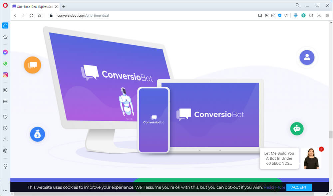Viewport: 333px width, 196px height.
Task: Click the vertical page scrollbar thumb
Action: pos(331,134)
